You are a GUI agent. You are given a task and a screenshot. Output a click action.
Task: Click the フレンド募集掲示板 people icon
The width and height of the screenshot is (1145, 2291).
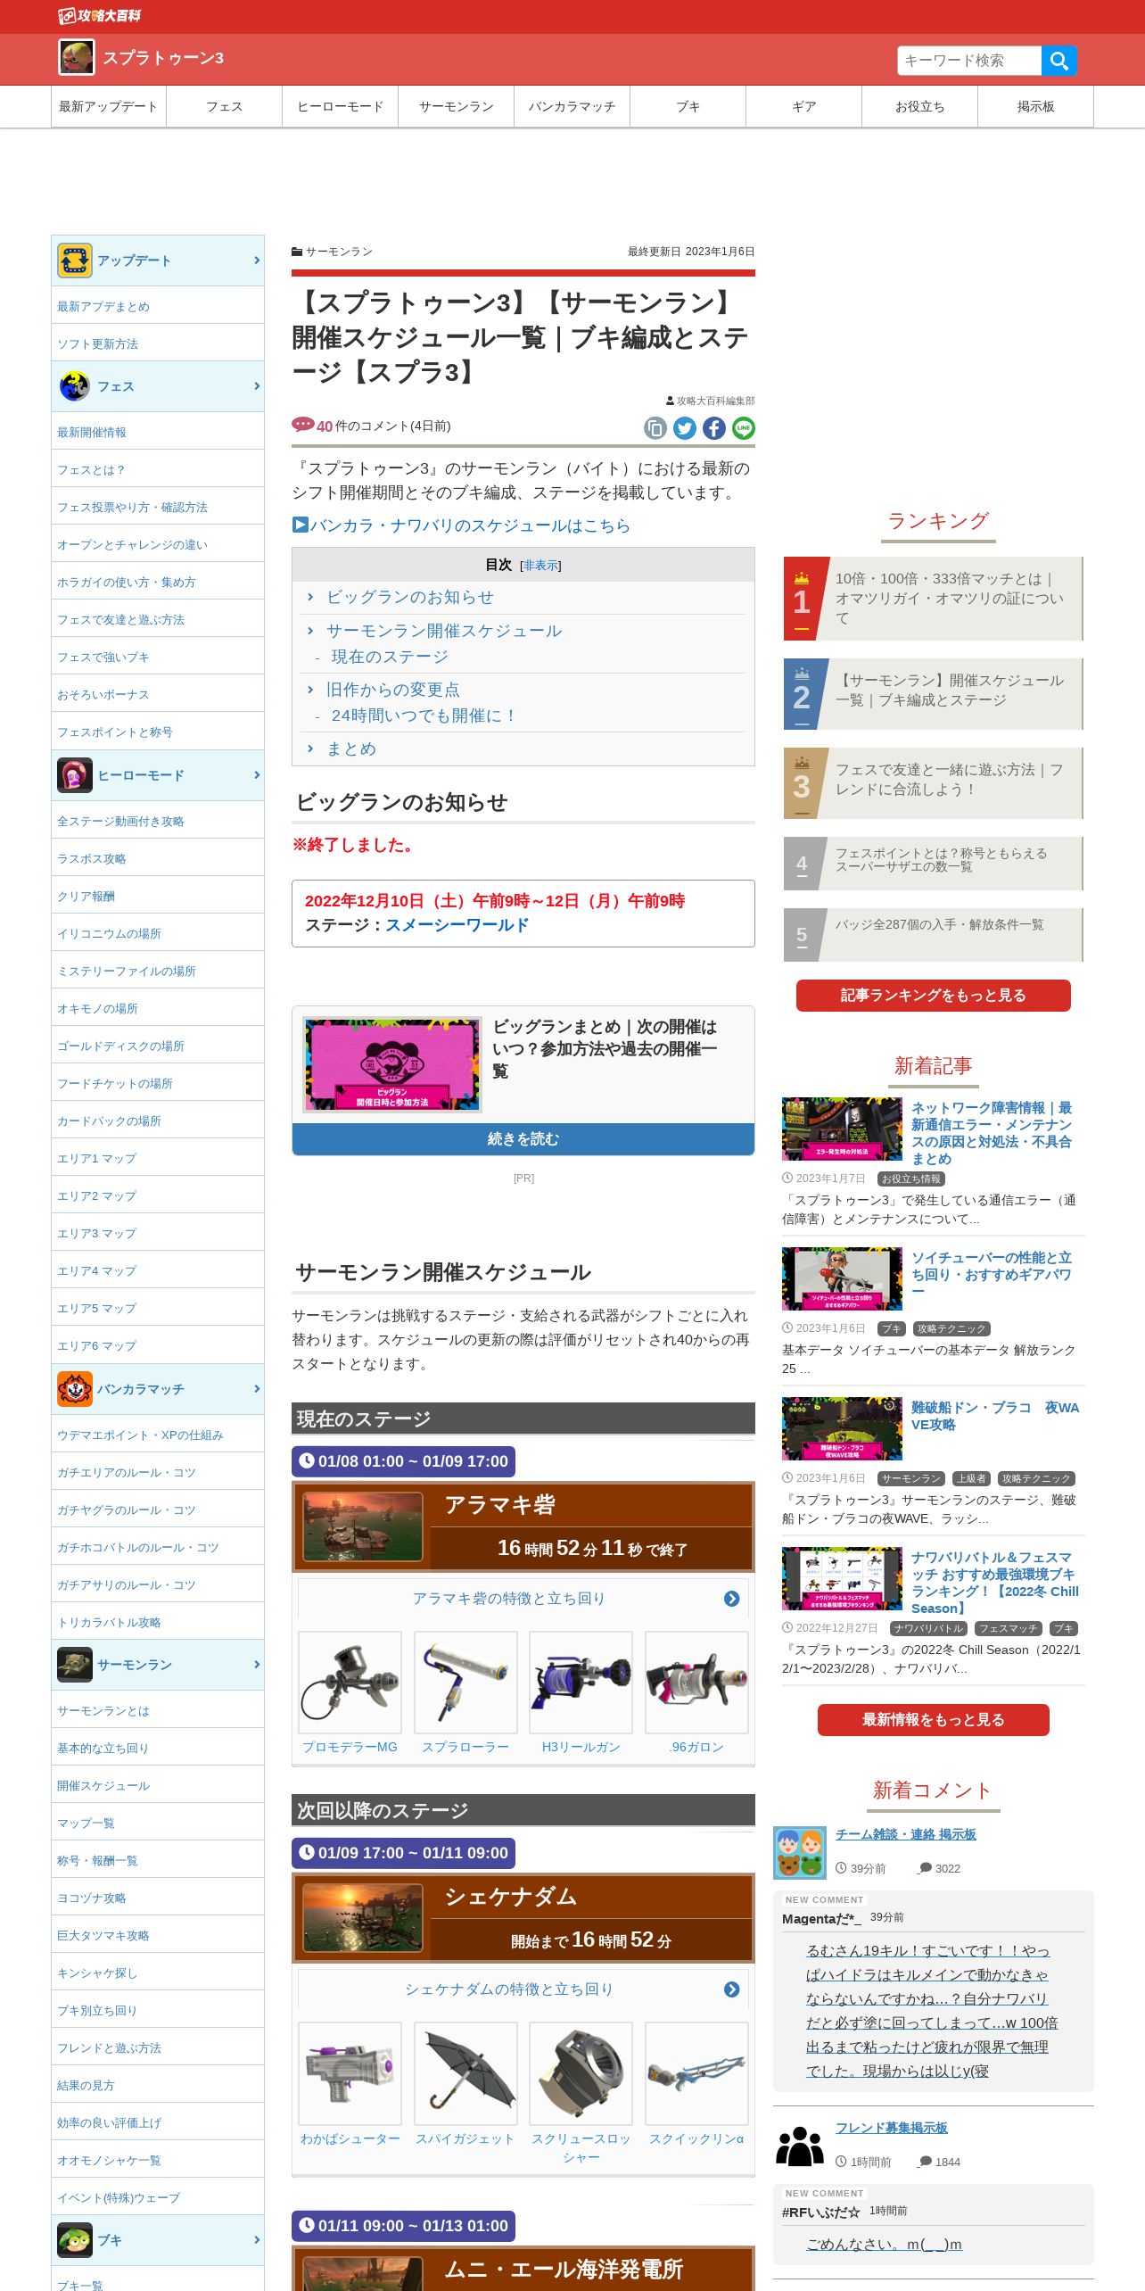[x=800, y=2146]
